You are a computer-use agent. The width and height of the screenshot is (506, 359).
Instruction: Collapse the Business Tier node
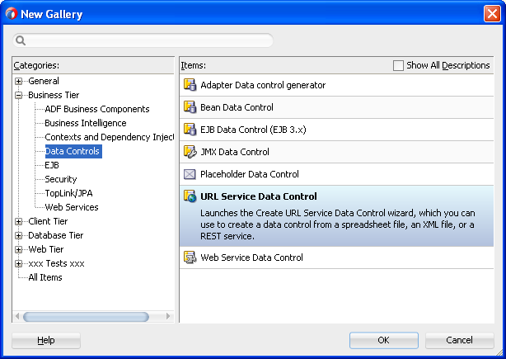click(19, 95)
